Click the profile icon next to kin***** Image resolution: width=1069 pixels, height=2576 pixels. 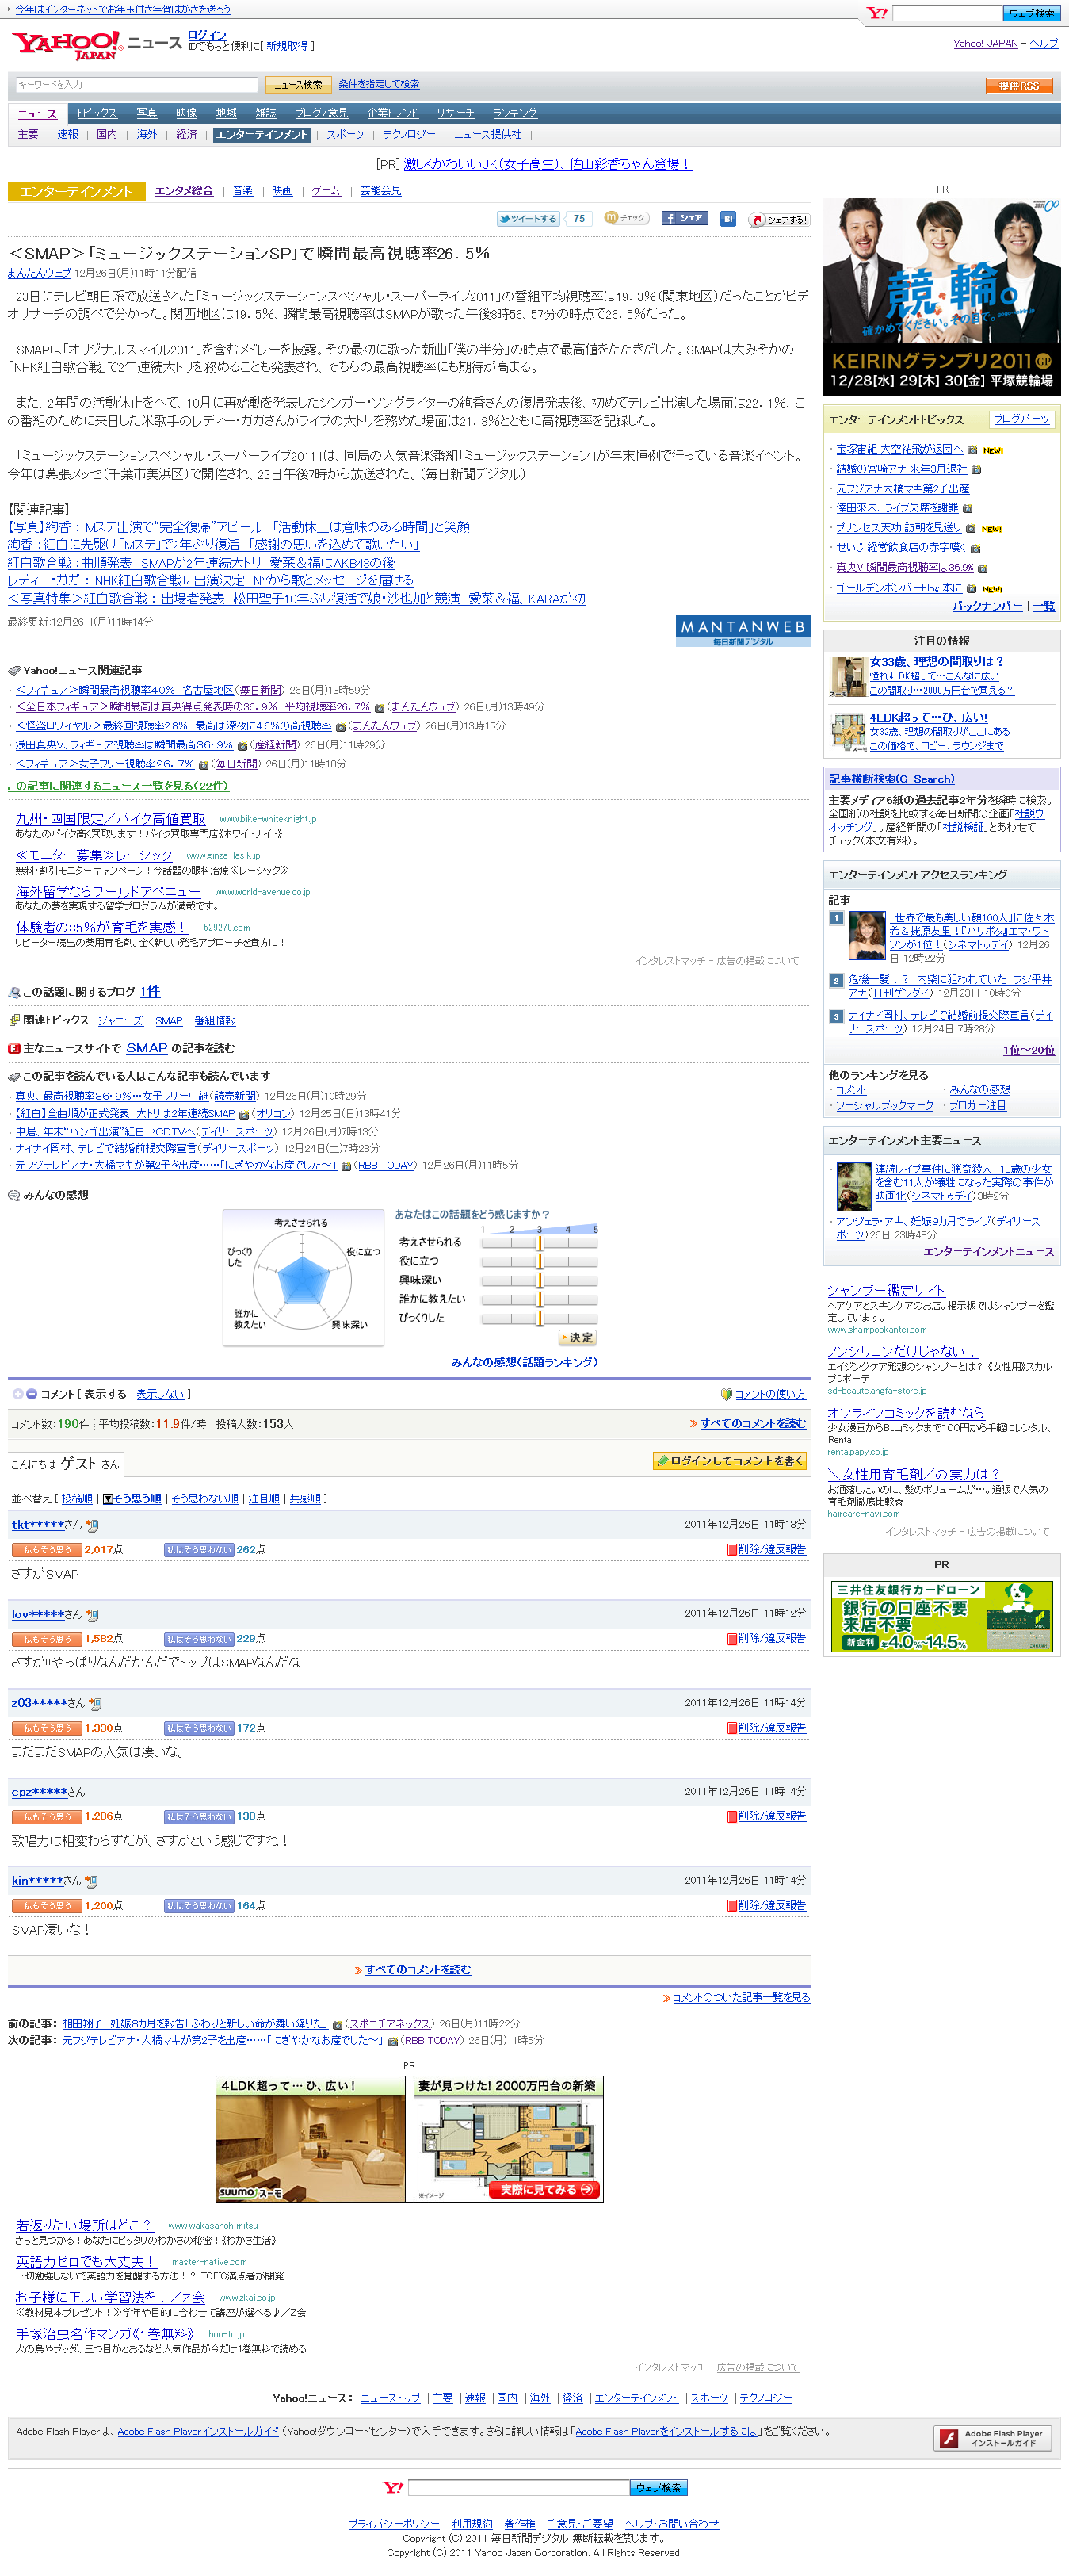click(x=92, y=1881)
